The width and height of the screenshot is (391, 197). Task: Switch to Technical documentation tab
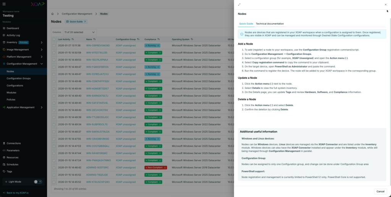coord(270,24)
